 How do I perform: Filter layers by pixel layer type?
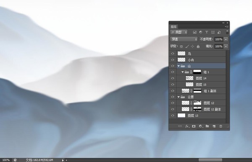tap(194, 32)
